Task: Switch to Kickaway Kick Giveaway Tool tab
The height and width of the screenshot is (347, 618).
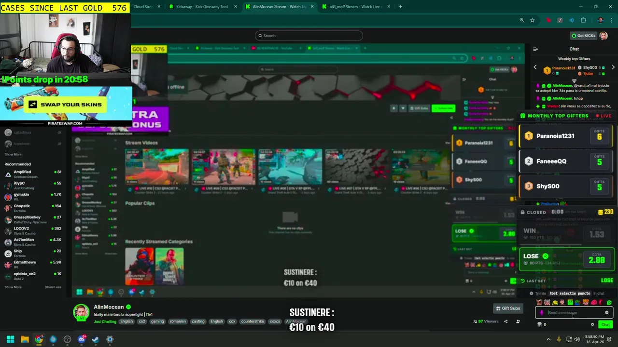Action: [202, 7]
